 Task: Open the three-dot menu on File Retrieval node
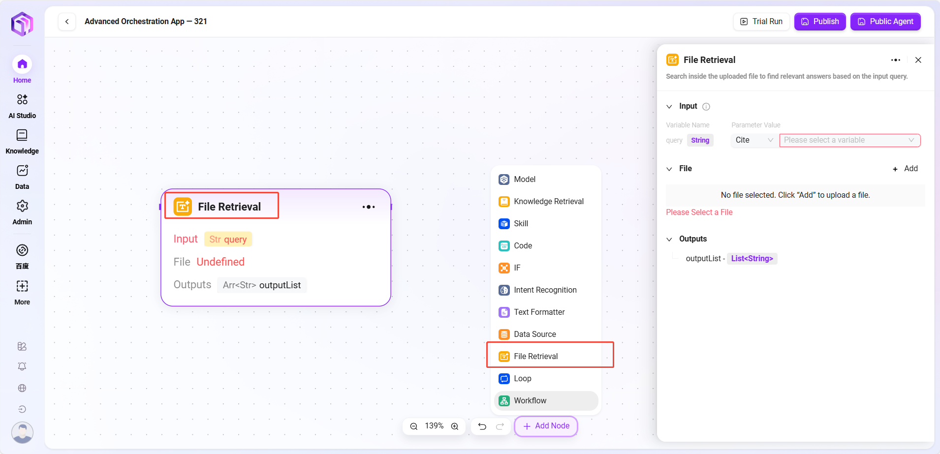pos(368,207)
